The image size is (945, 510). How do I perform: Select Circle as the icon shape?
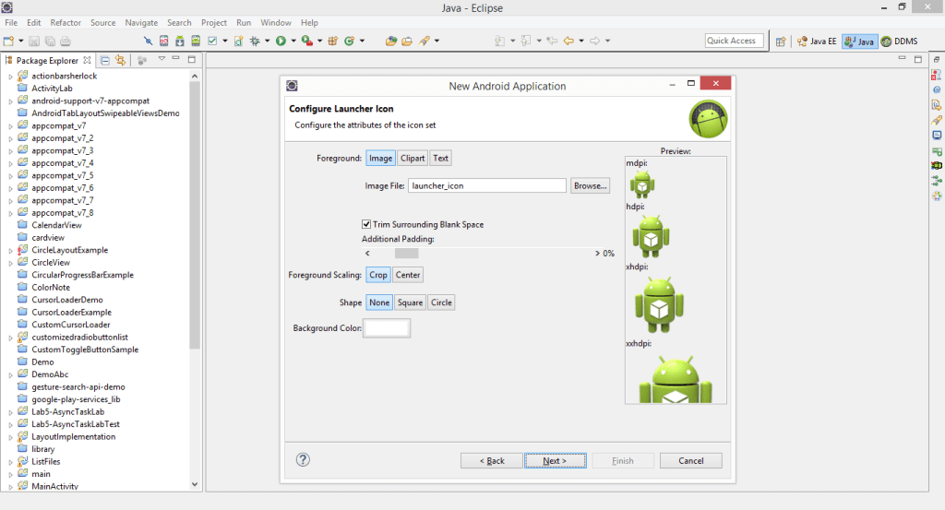pos(441,302)
